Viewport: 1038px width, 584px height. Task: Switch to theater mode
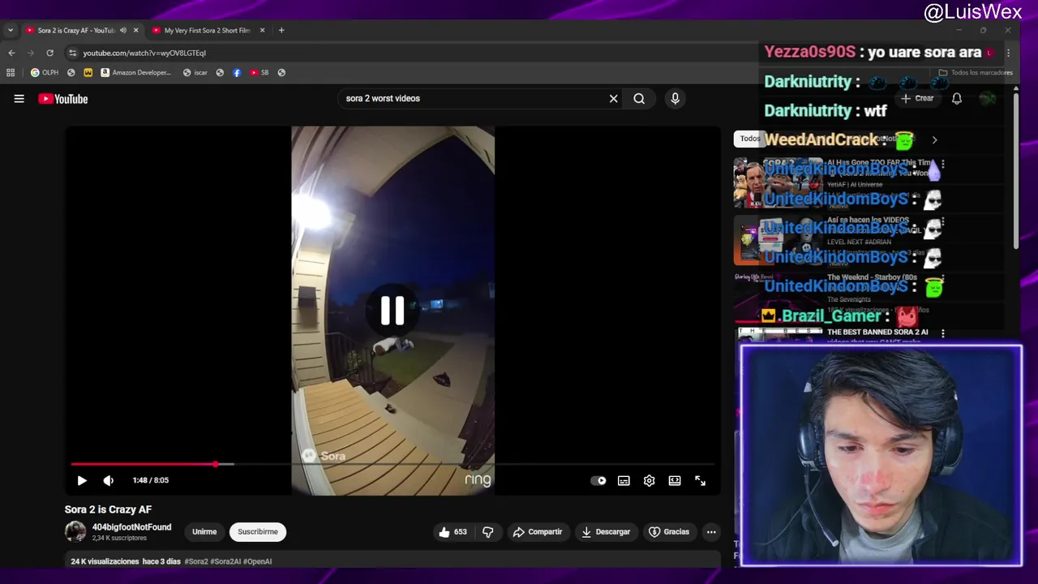pos(675,480)
